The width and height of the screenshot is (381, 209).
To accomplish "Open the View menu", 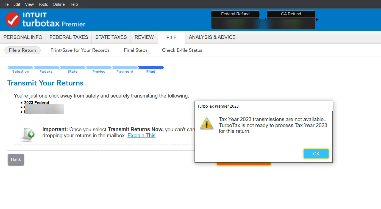I will click(x=29, y=4).
